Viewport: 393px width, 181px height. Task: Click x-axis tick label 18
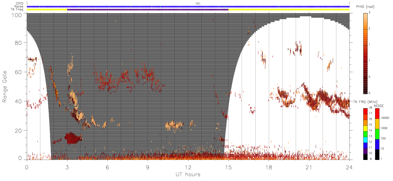click(269, 167)
